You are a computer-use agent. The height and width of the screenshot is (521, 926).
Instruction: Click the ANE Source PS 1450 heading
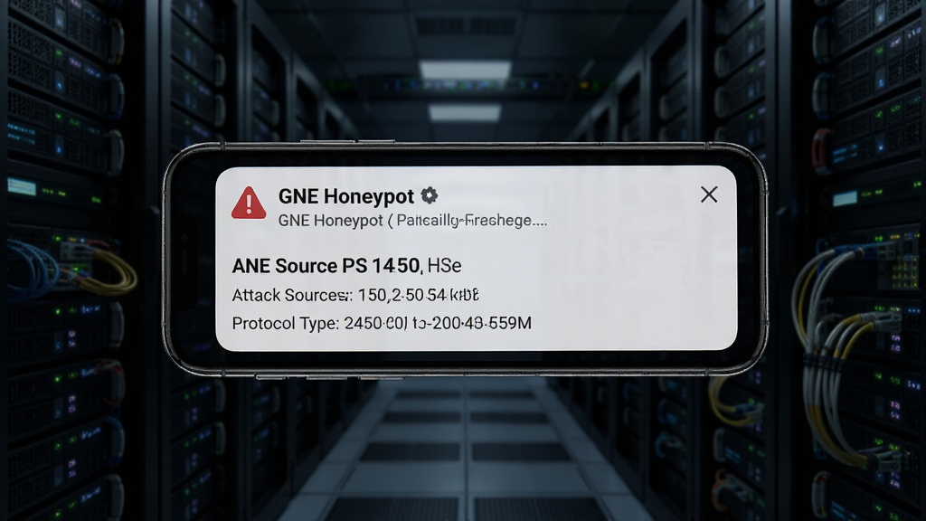(x=346, y=266)
